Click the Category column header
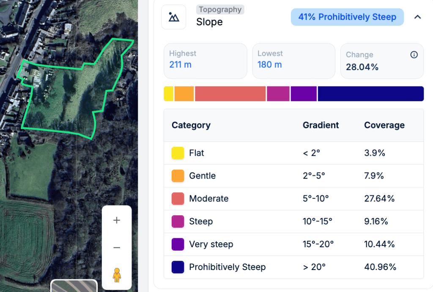The image size is (433, 292). (x=191, y=125)
